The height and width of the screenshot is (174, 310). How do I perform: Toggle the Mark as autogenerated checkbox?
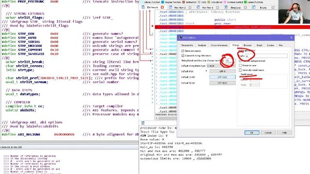coord(240,61)
